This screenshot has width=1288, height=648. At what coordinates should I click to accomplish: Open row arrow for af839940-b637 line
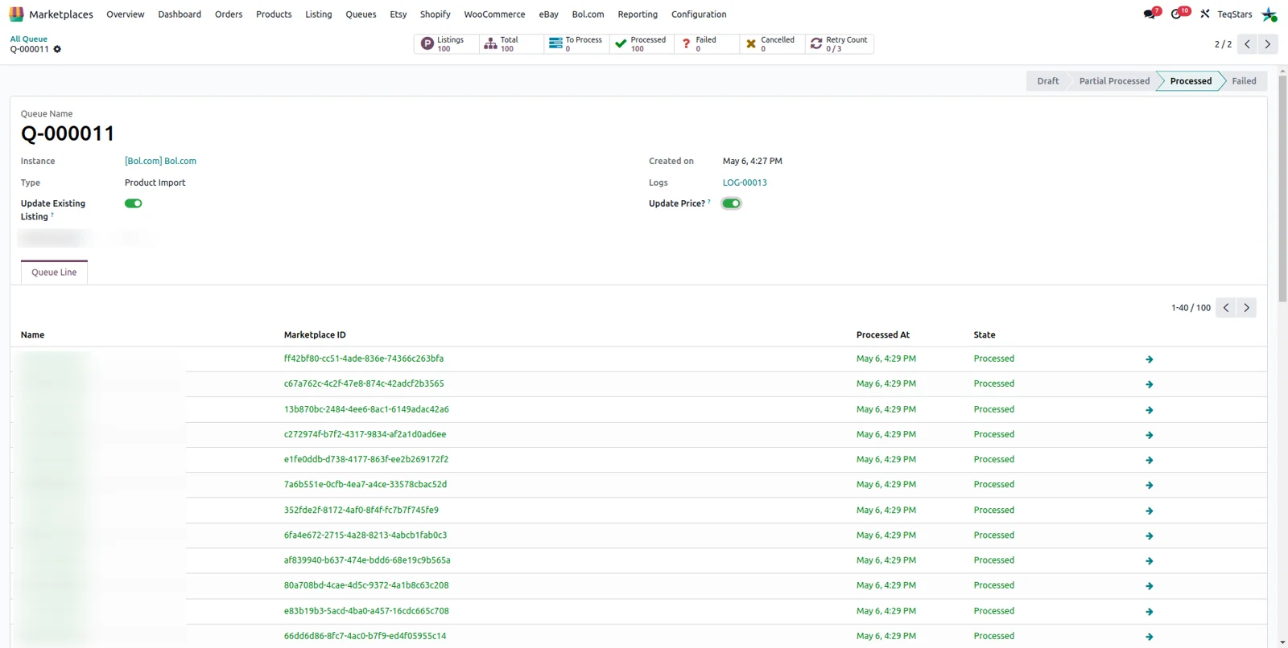[x=1149, y=560]
